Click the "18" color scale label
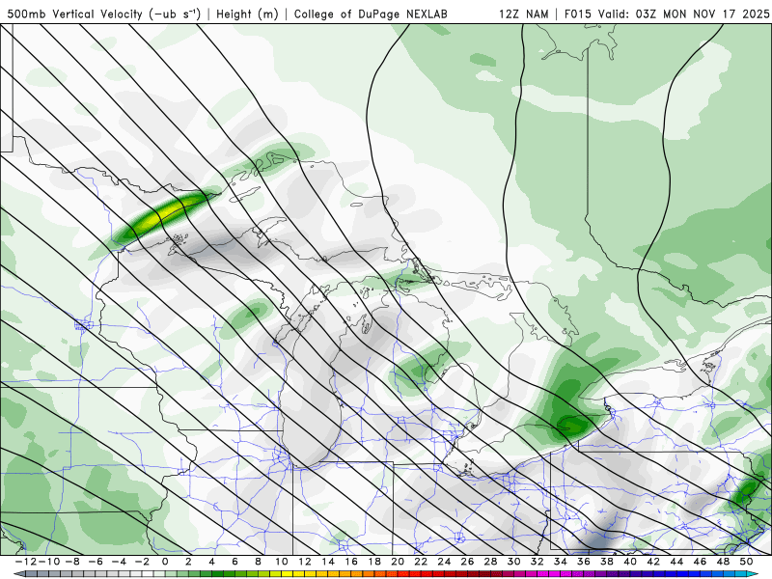The image size is (772, 579). coord(374,562)
